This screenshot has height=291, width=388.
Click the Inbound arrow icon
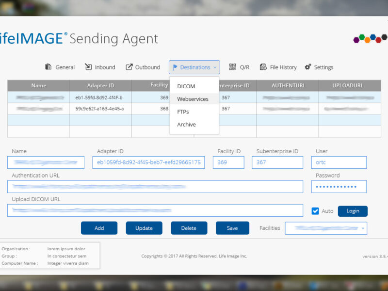88,67
